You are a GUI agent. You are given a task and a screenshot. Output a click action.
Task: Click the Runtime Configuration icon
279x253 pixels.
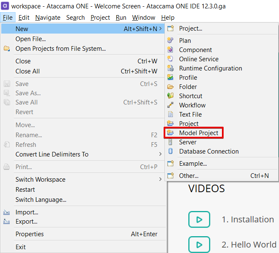pos(170,68)
